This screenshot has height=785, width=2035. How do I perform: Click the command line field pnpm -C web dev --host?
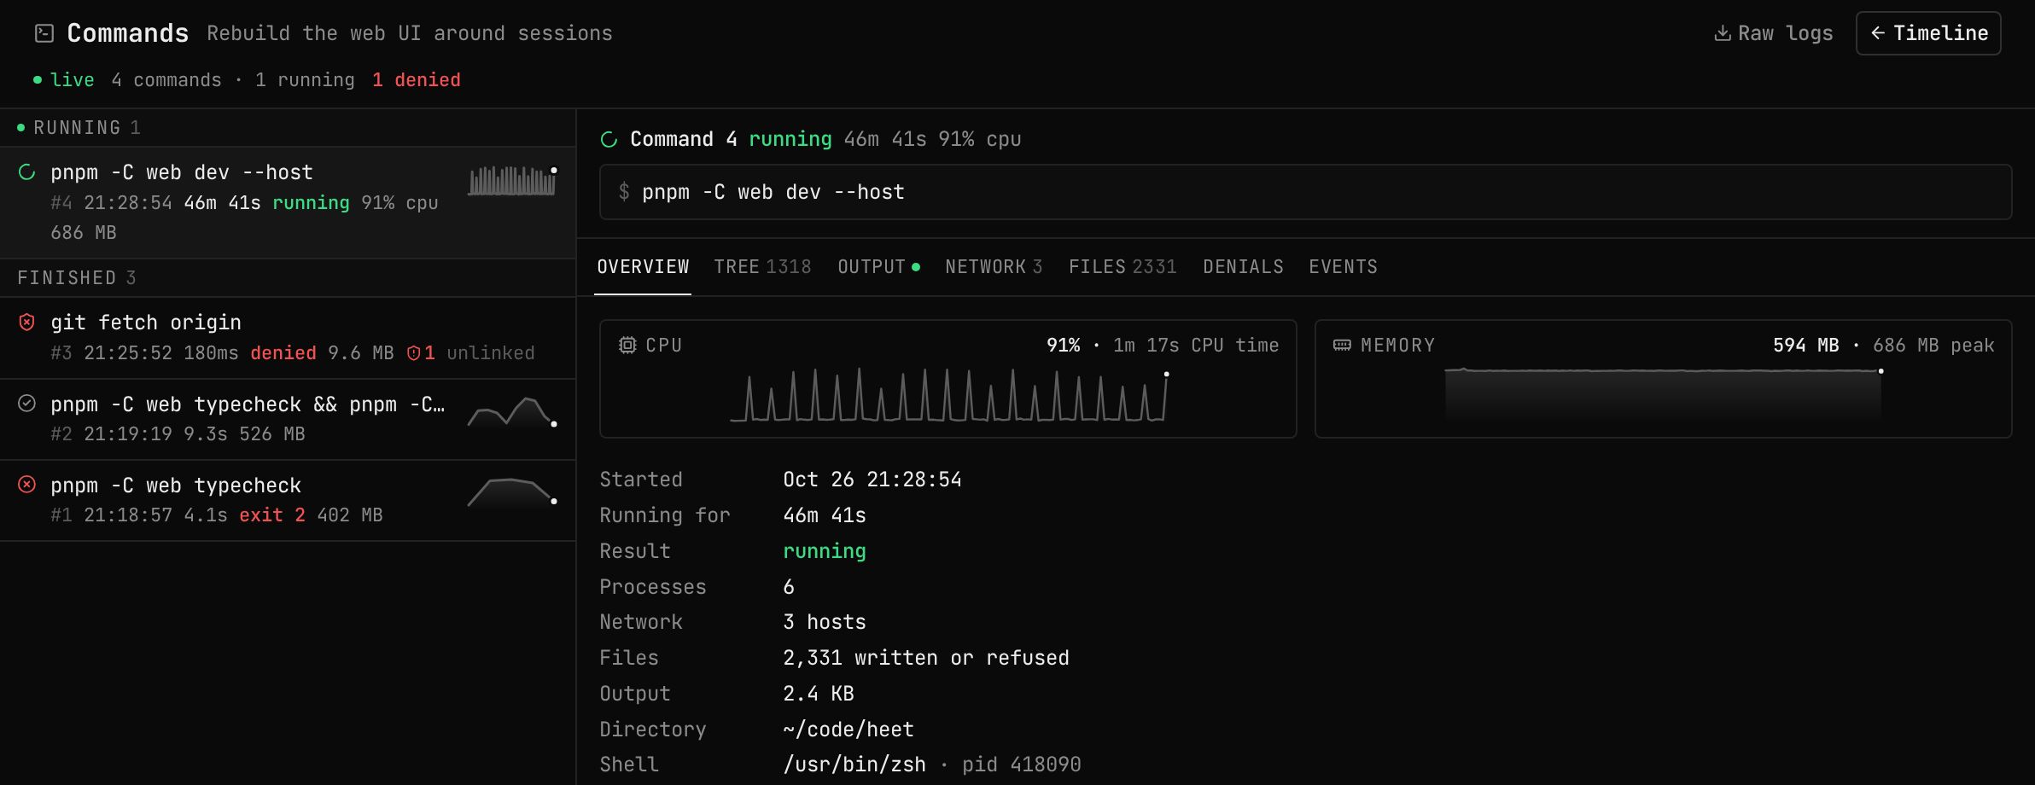coord(1305,192)
